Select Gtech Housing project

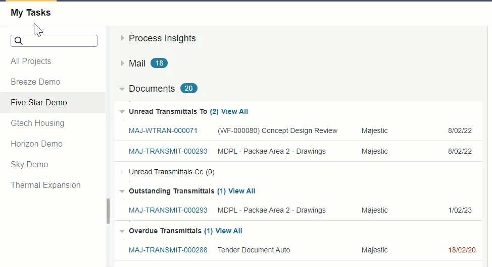coord(37,123)
